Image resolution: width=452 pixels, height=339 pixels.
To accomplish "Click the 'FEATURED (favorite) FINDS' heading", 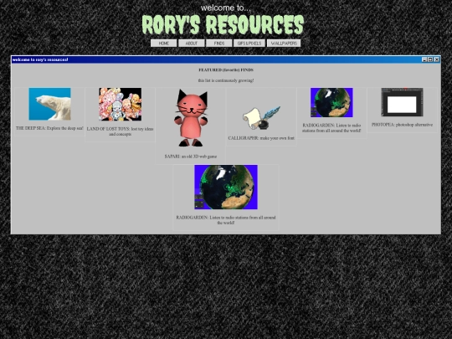I will pyautogui.click(x=226, y=70).
